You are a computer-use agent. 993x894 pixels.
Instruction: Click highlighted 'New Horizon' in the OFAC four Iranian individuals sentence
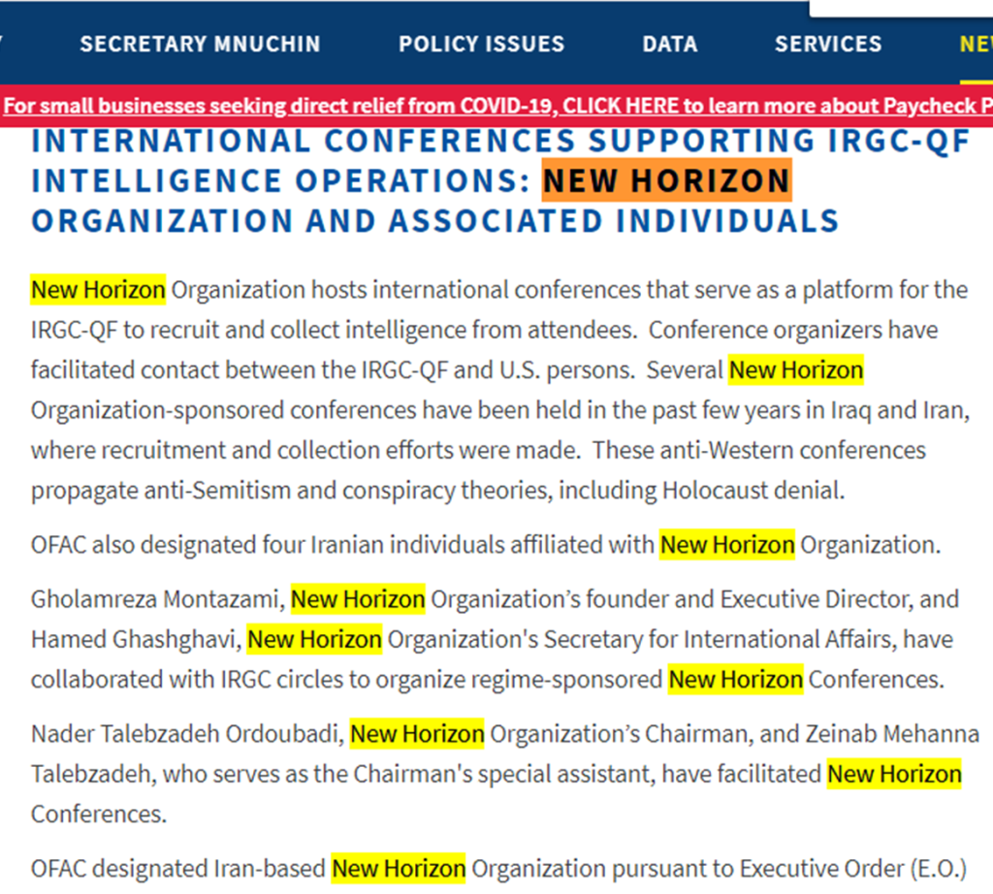[x=727, y=545]
